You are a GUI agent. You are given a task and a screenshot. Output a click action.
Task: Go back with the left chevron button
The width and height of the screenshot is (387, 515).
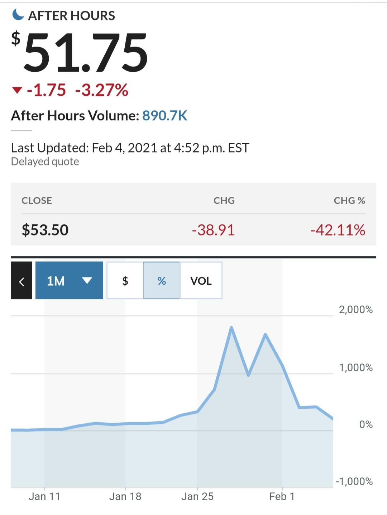tap(21, 280)
